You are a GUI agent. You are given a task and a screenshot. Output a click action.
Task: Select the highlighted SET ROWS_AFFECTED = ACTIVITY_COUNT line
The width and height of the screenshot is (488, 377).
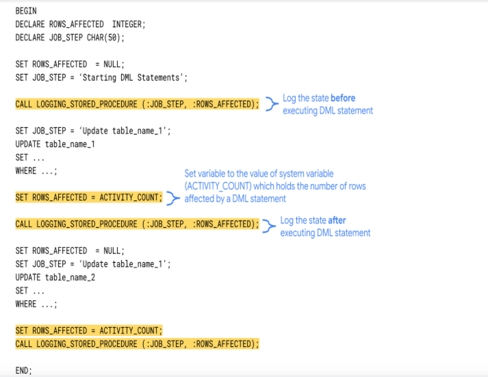[x=89, y=197]
